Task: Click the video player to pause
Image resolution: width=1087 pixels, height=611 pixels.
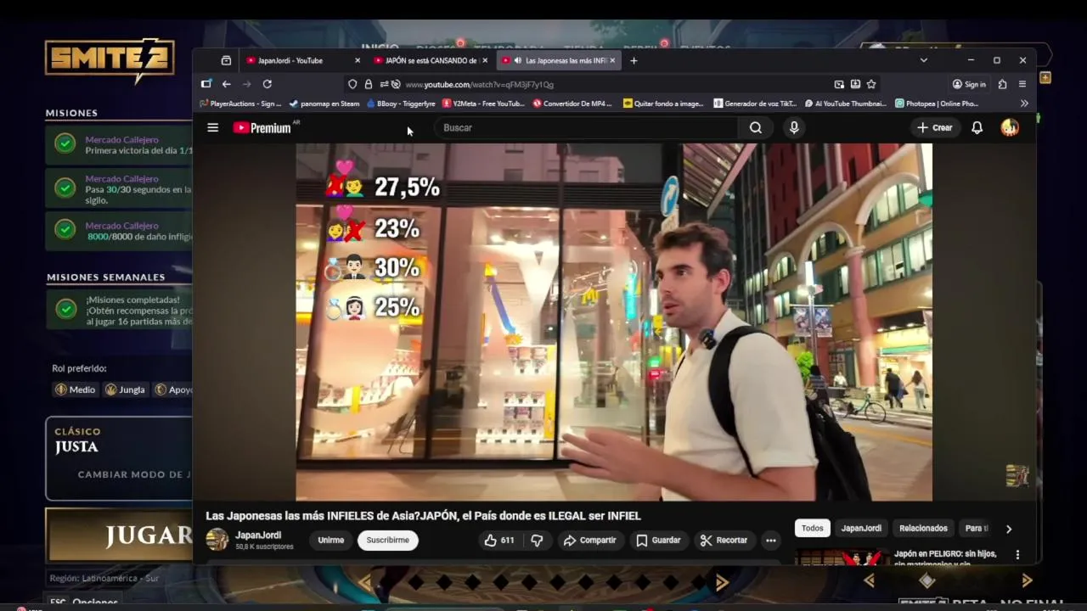Action: point(614,322)
